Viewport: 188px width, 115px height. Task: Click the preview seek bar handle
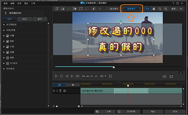[114, 67]
